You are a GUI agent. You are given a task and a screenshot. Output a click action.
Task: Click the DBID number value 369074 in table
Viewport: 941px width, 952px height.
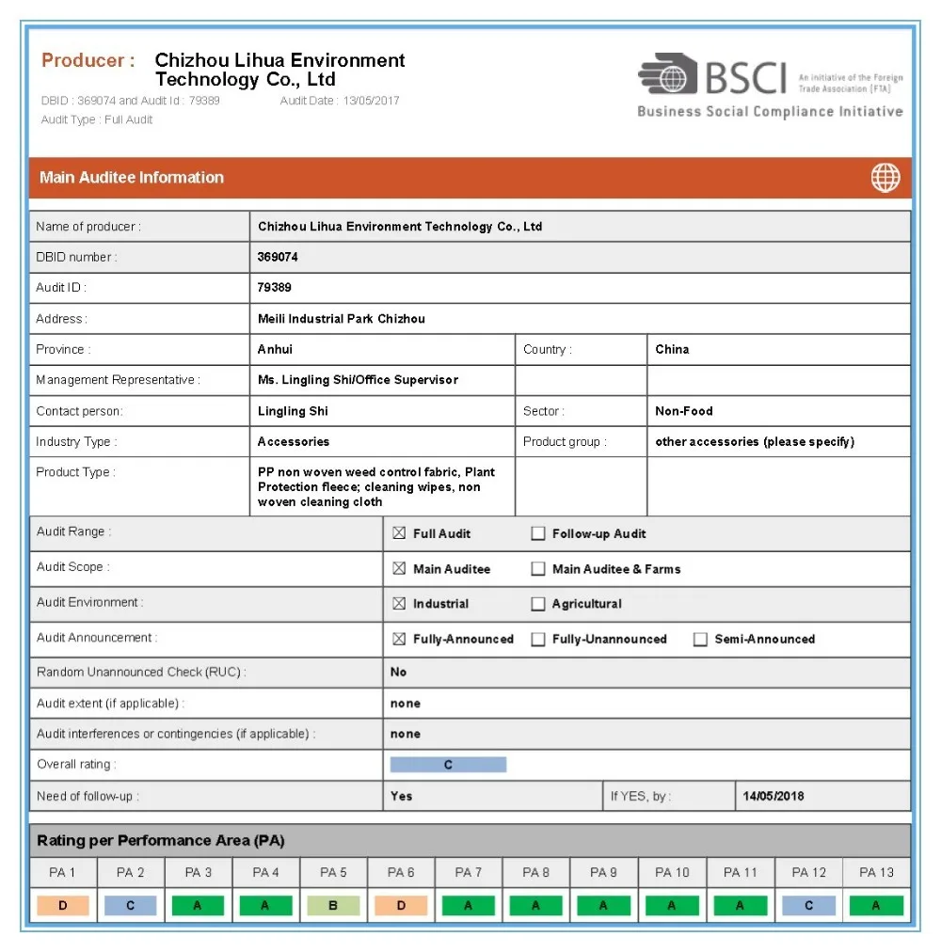pyautogui.click(x=278, y=257)
